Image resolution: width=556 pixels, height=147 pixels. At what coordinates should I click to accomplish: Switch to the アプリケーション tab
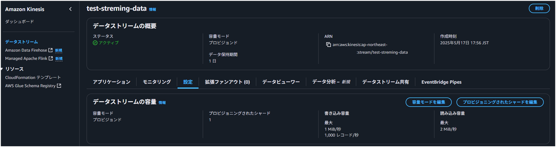pos(111,82)
